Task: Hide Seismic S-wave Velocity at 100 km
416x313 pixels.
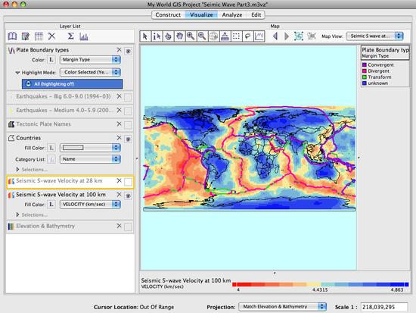Action: click(x=128, y=196)
